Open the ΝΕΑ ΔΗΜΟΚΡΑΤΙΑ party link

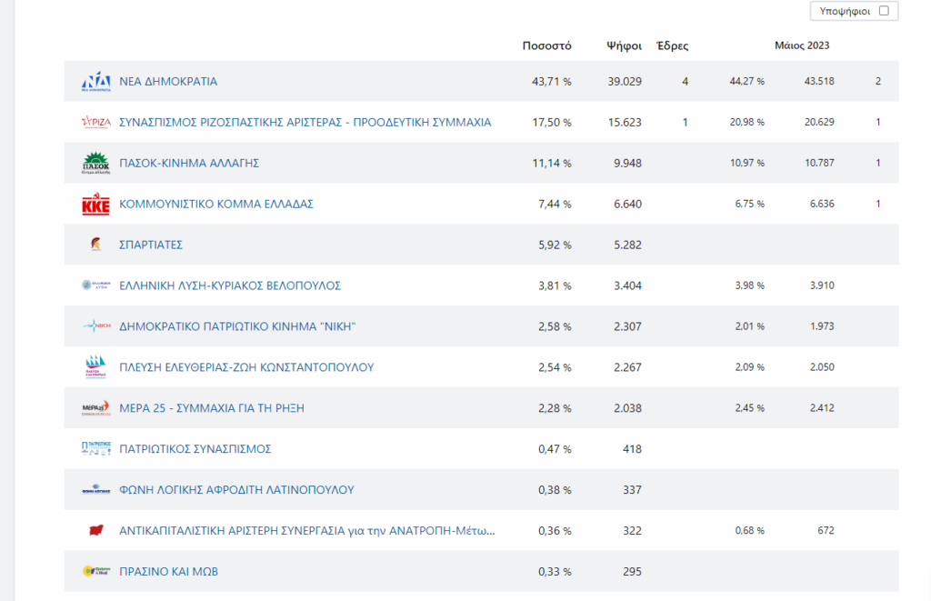168,81
